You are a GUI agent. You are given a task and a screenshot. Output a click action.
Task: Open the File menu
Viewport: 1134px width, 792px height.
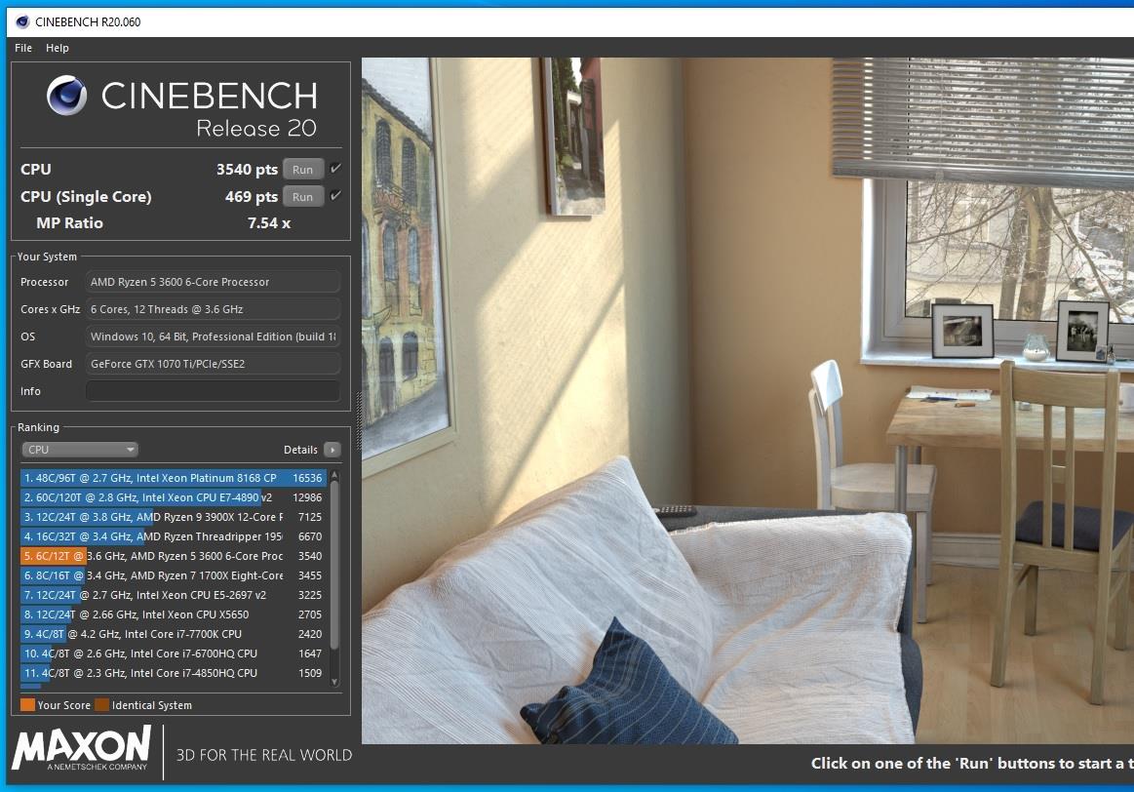click(23, 48)
